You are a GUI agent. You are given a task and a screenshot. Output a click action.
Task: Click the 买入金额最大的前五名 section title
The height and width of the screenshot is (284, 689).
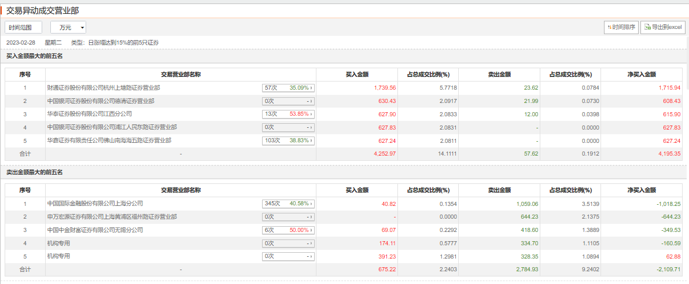(x=35, y=56)
